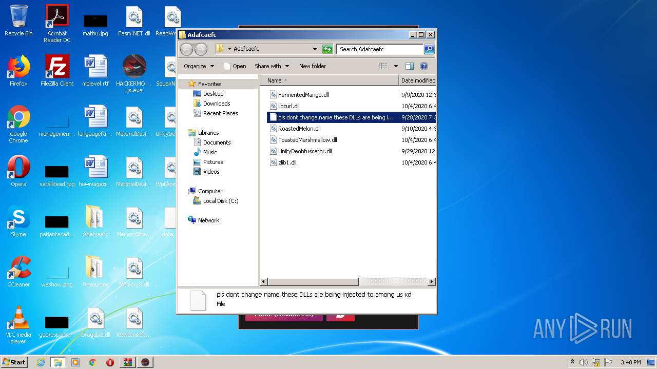Viewport: 657px width, 369px height.
Task: Sort by the Name column header
Action: click(329, 80)
